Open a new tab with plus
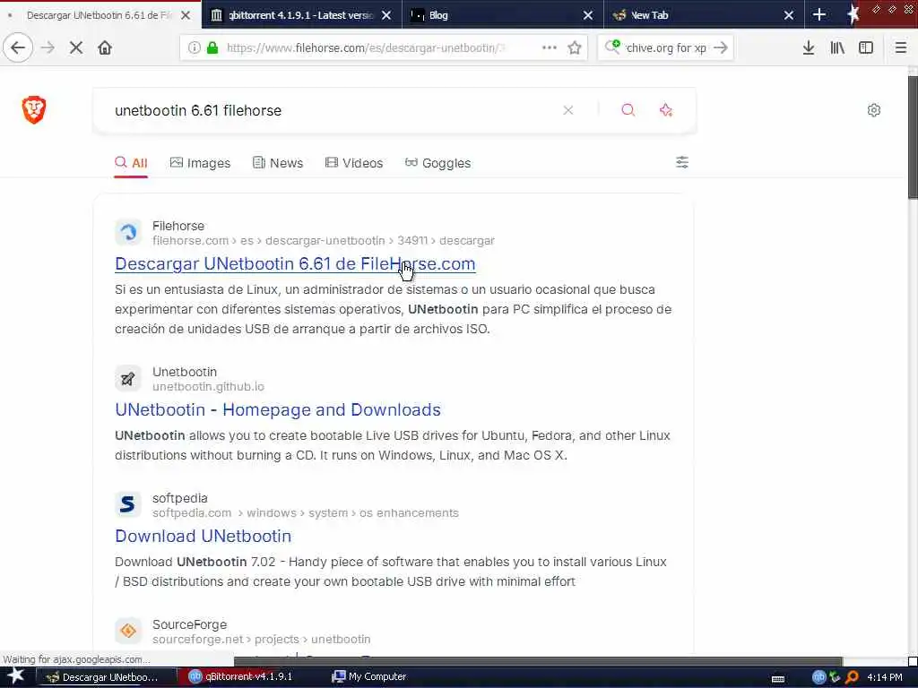The width and height of the screenshot is (918, 688). coord(819,15)
